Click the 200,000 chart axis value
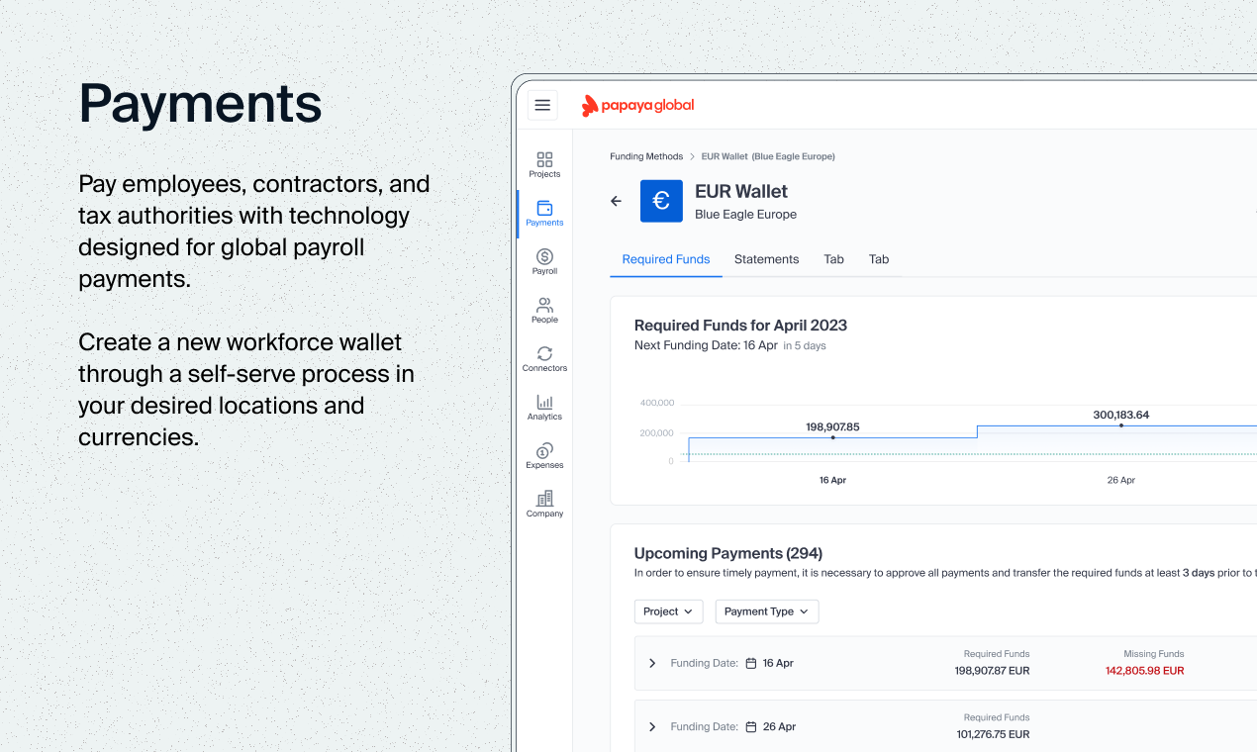The width and height of the screenshot is (1257, 752). (x=657, y=432)
